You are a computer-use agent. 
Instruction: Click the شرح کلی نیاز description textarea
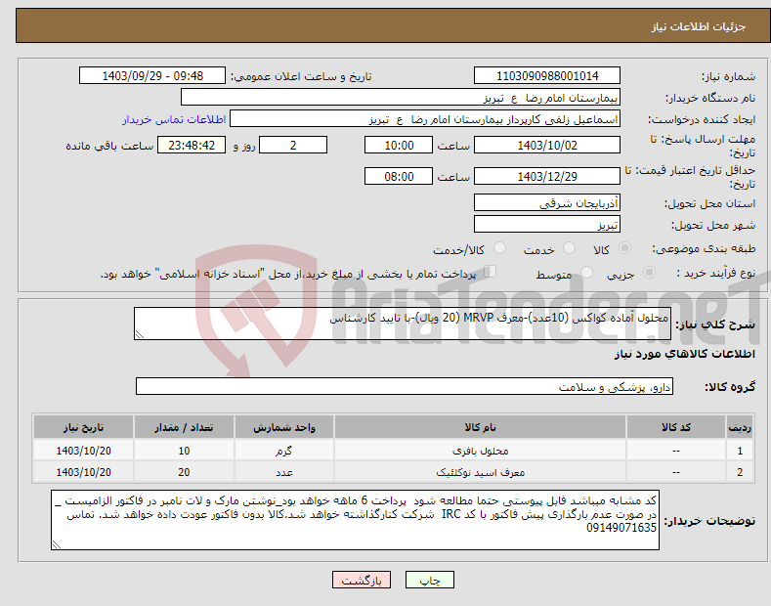click(403, 324)
